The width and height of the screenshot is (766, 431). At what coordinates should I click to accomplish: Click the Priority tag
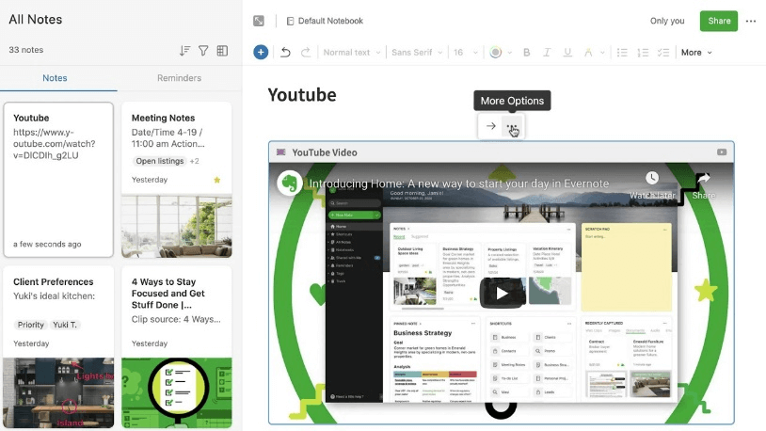(x=30, y=325)
